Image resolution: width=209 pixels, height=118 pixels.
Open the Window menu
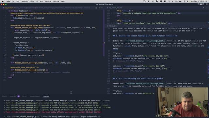[56, 1]
